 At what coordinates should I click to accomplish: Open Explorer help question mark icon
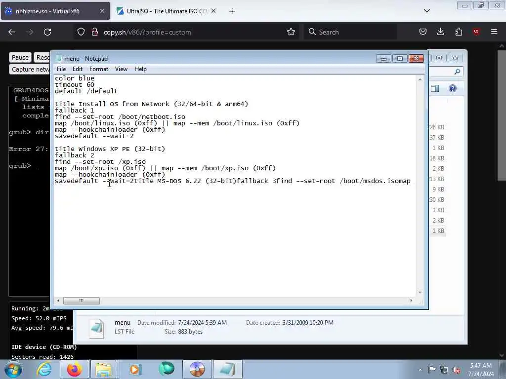(453, 89)
